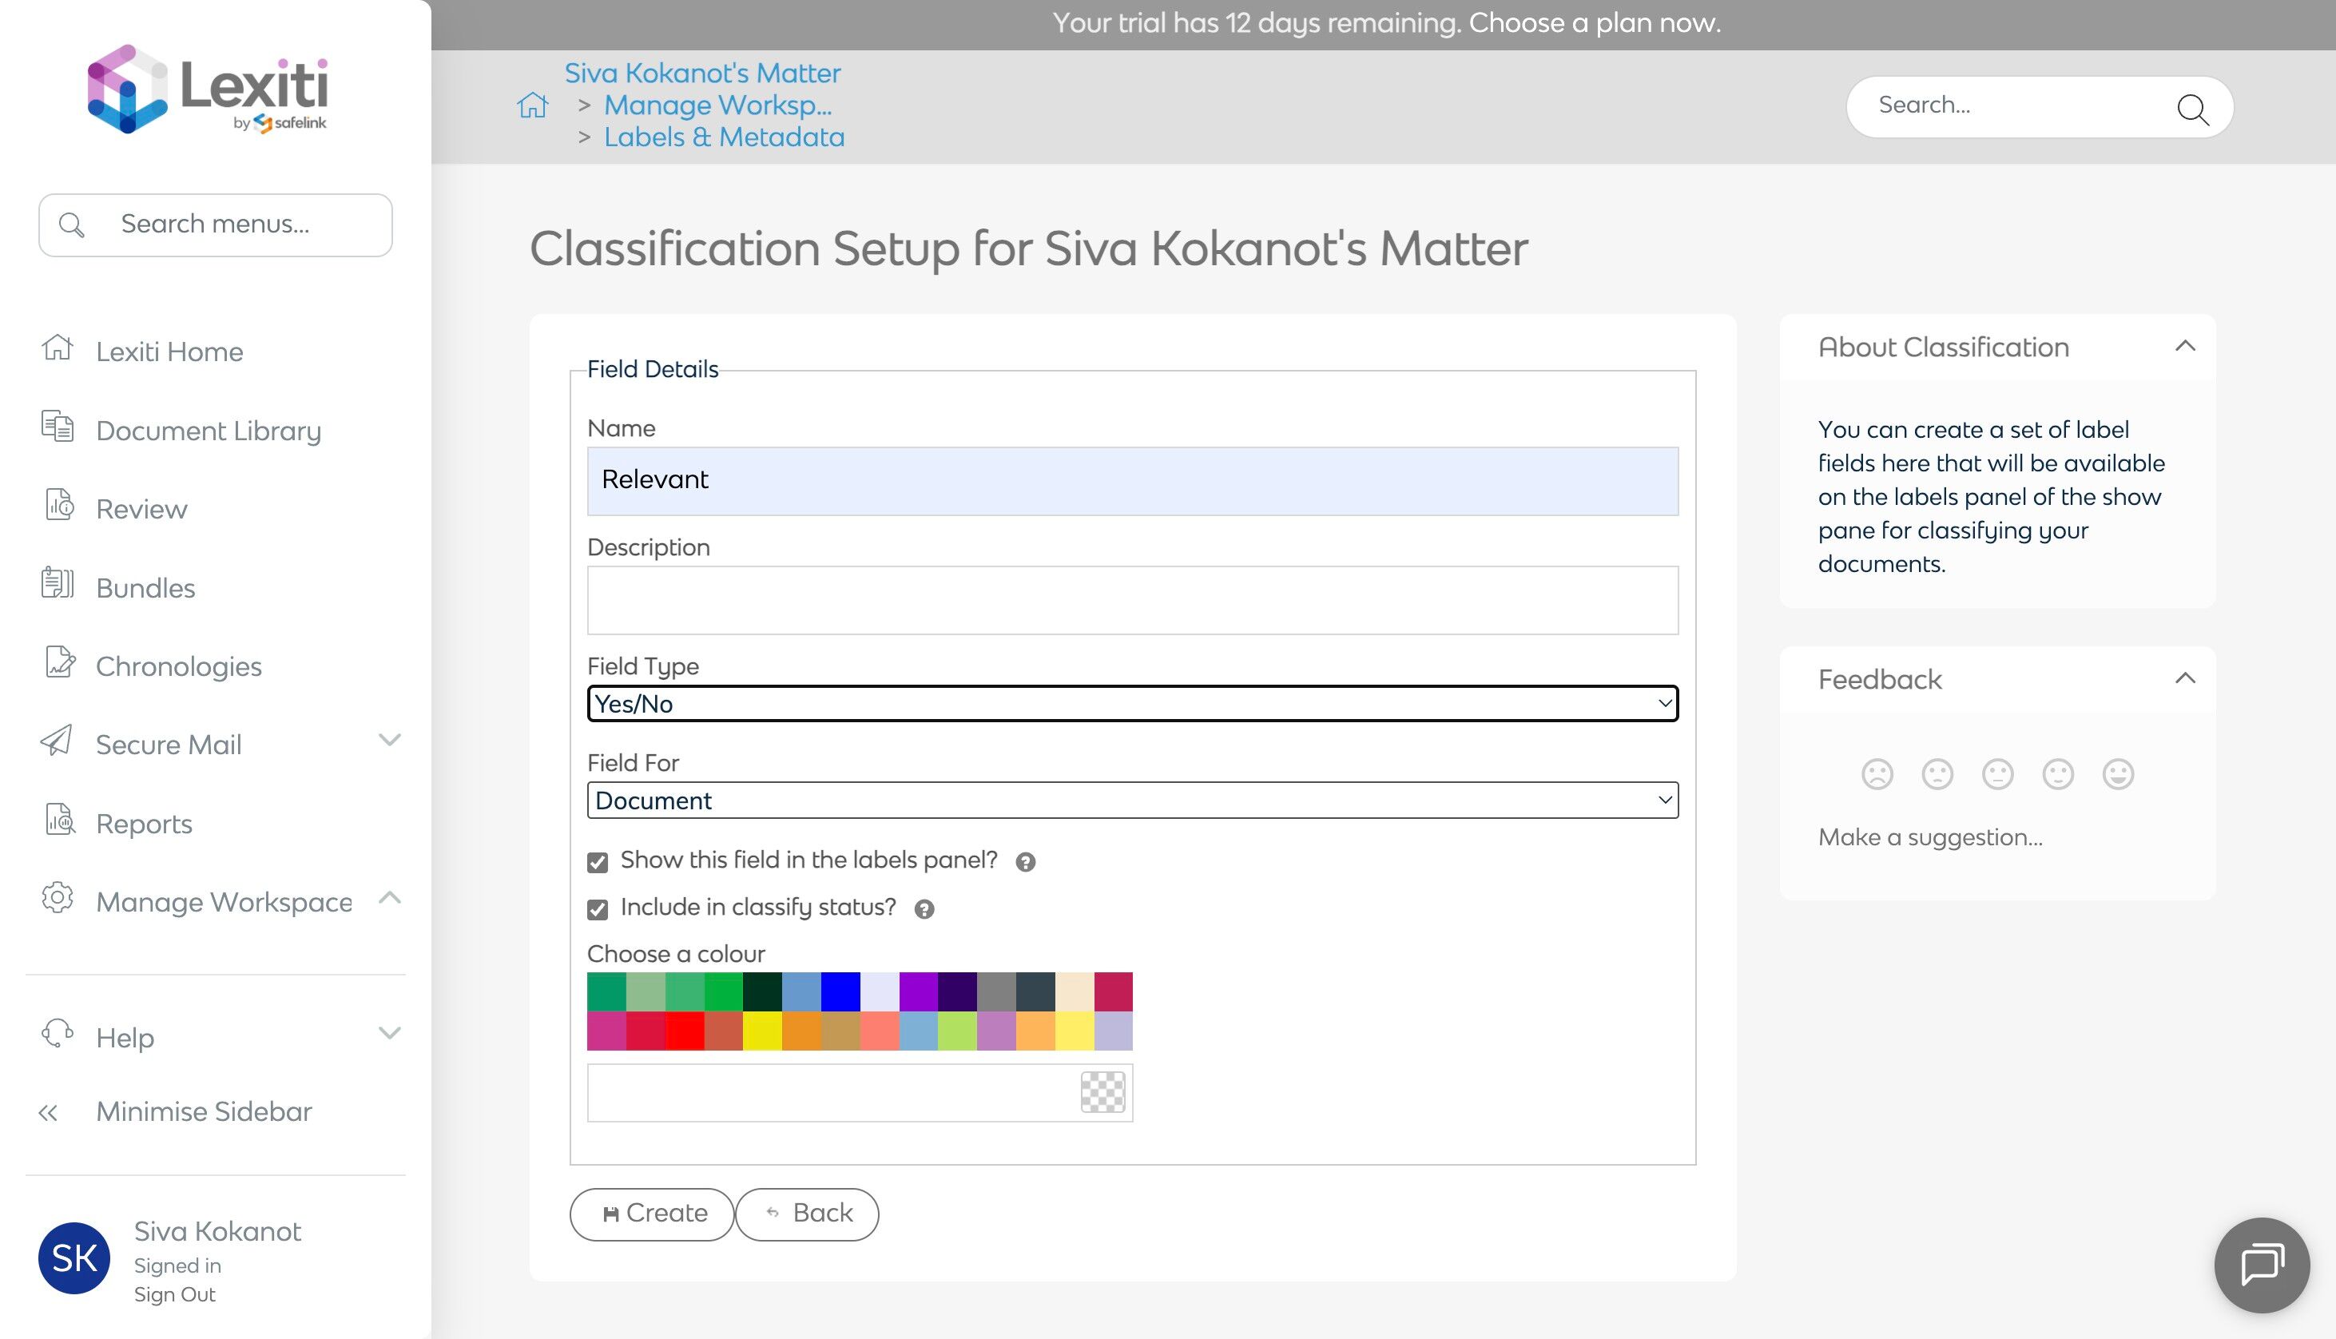Open Document Library from the sidebar
This screenshot has width=2336, height=1339.
[x=208, y=431]
